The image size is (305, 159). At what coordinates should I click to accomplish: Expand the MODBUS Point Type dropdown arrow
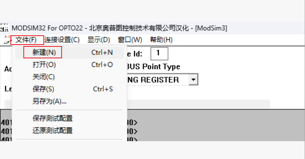[x=193, y=79]
